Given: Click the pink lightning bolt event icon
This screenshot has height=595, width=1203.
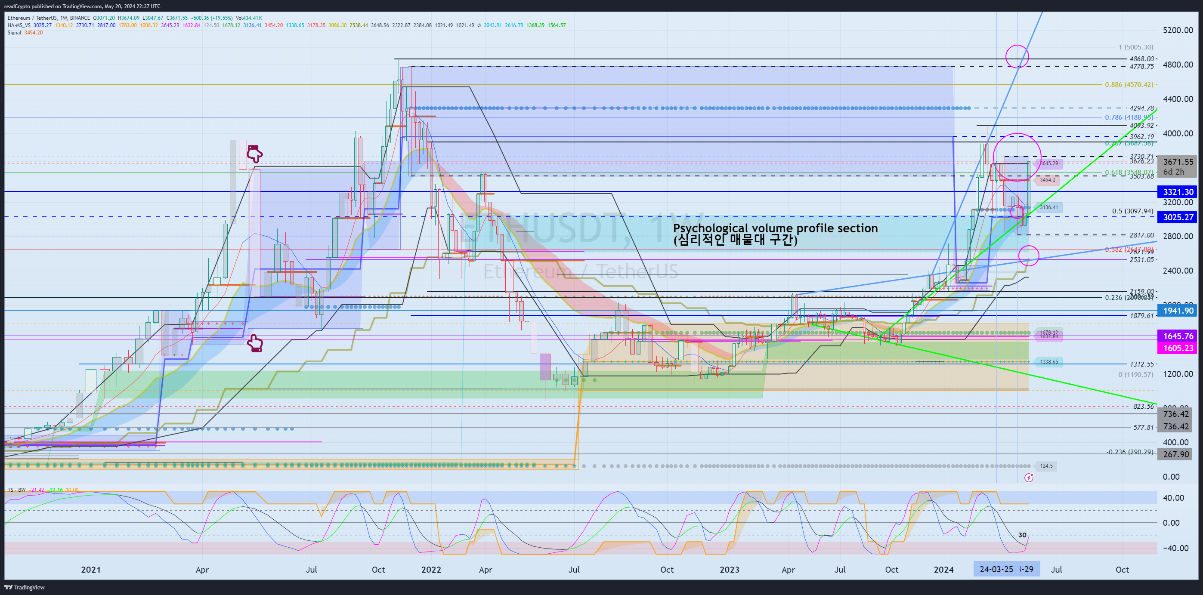Looking at the screenshot, I should (x=1029, y=478).
